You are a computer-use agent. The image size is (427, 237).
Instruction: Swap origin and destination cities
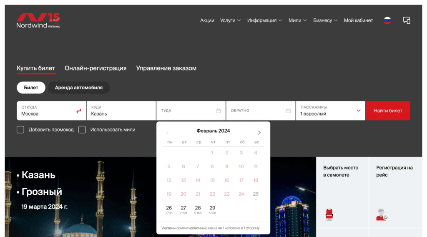coord(79,111)
